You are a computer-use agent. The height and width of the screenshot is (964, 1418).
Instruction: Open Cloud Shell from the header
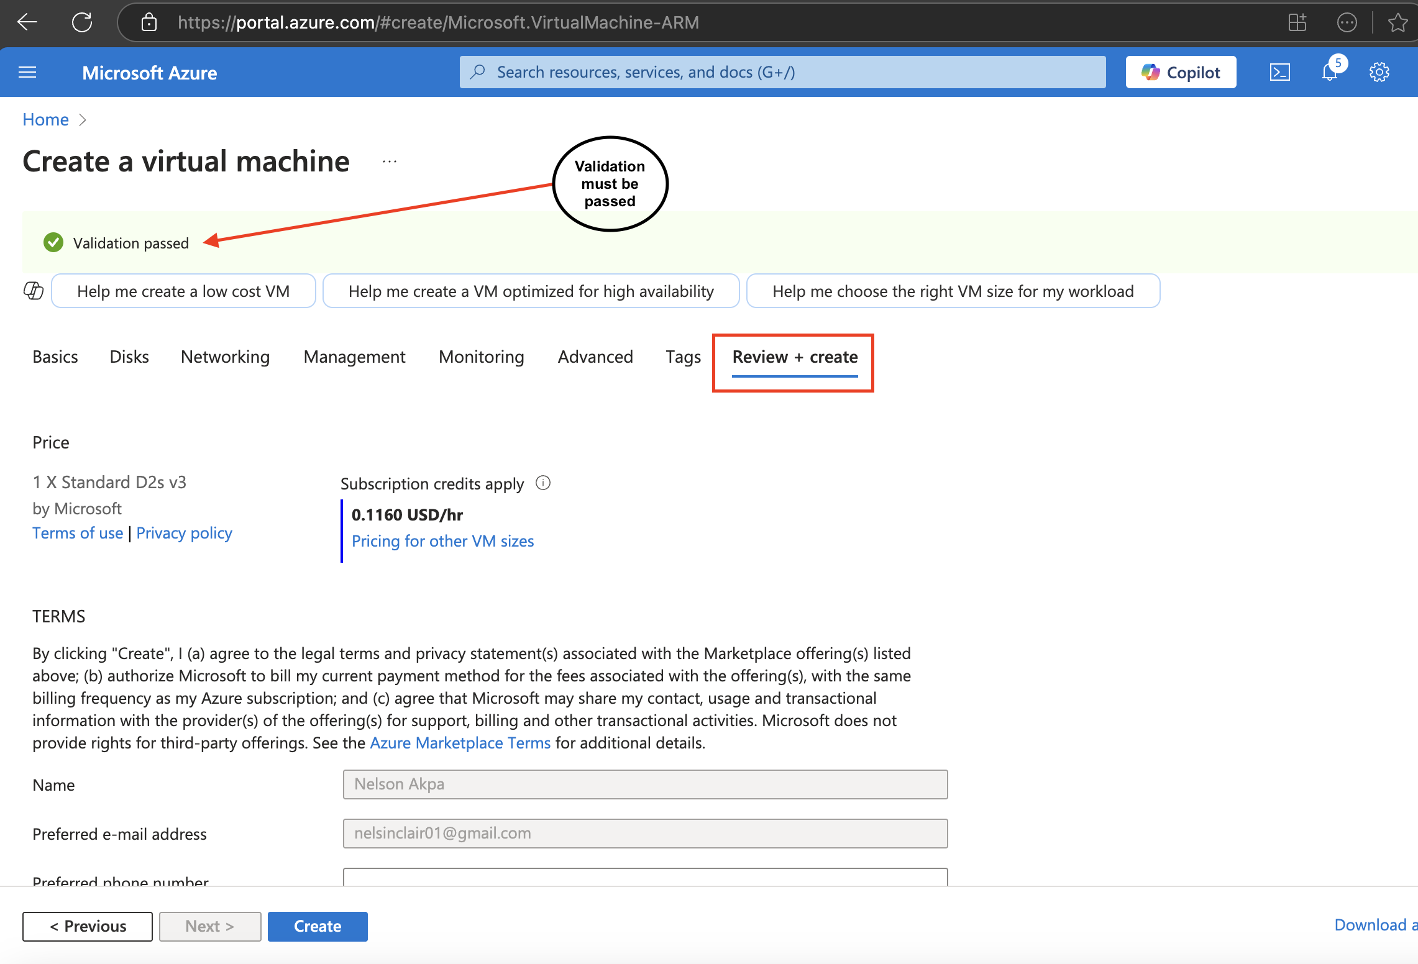1280,73
